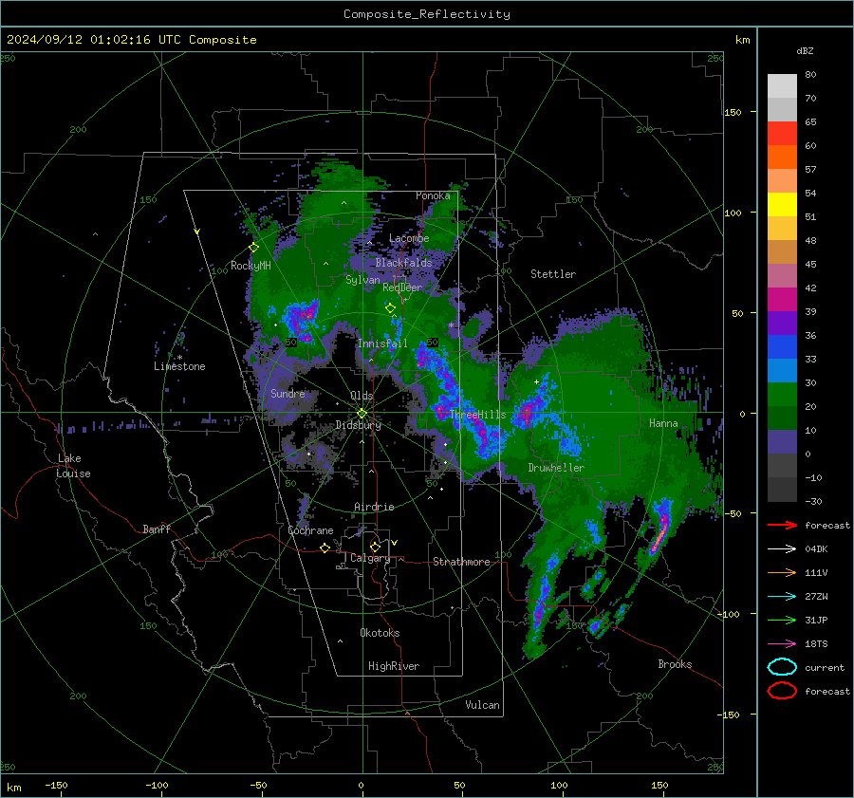Click the RockyMH label
854x798 pixels.
[251, 266]
